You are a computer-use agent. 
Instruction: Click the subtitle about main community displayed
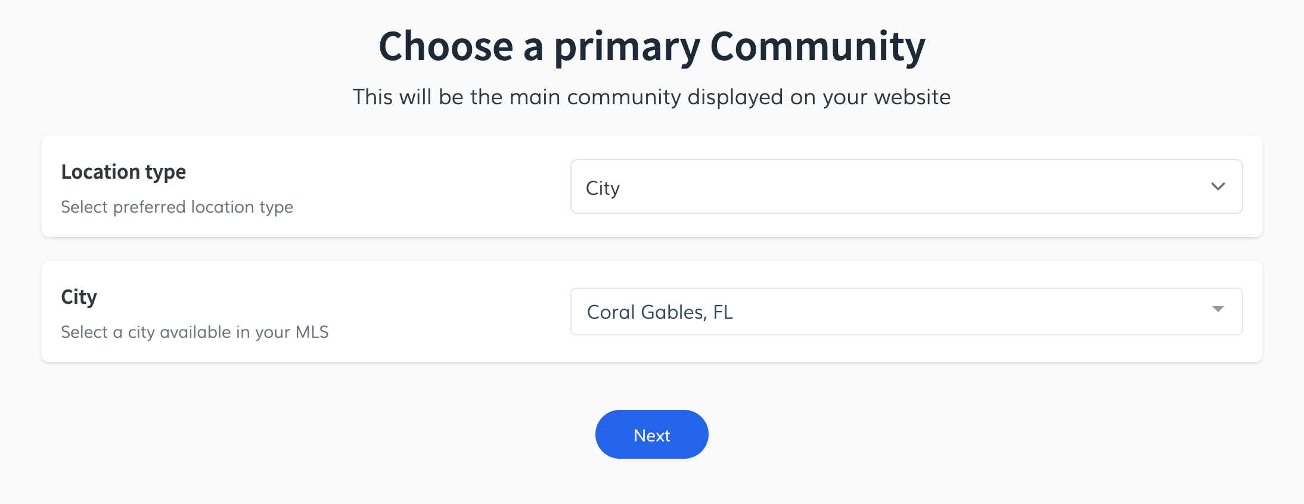click(x=651, y=97)
